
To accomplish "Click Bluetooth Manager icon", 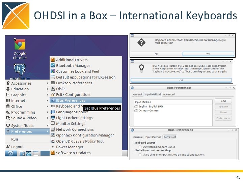I will click(53, 65).
